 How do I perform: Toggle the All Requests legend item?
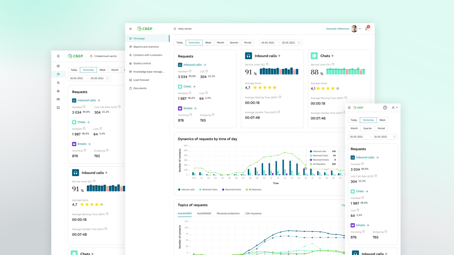tap(253, 189)
